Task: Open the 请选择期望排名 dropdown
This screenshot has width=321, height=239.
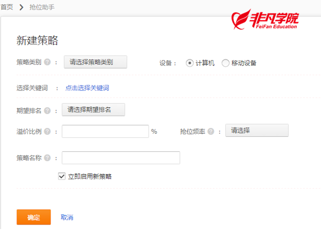Action: tap(93, 110)
